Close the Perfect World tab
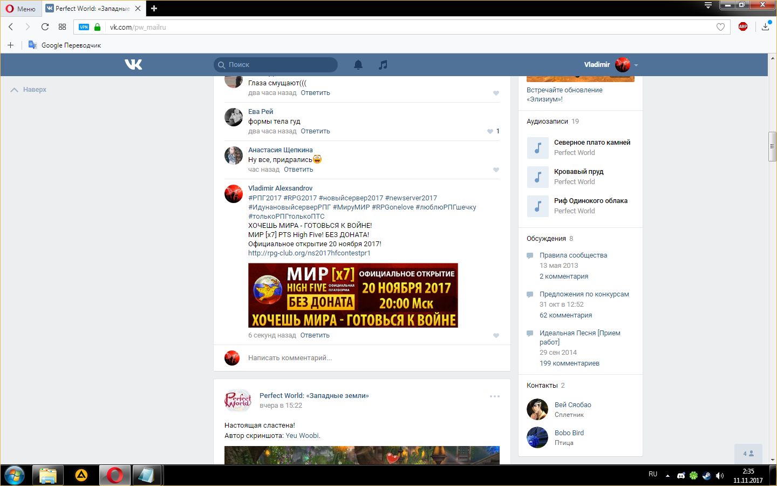 click(138, 9)
